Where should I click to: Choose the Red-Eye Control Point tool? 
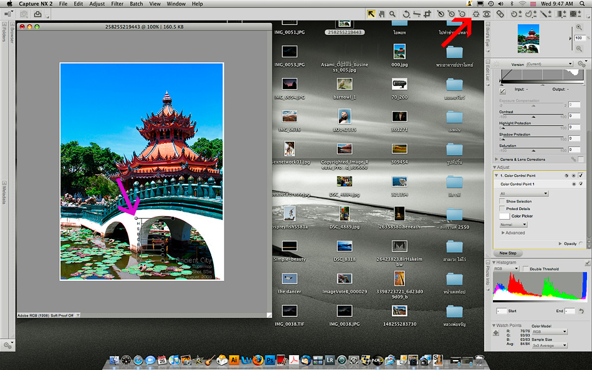(487, 13)
